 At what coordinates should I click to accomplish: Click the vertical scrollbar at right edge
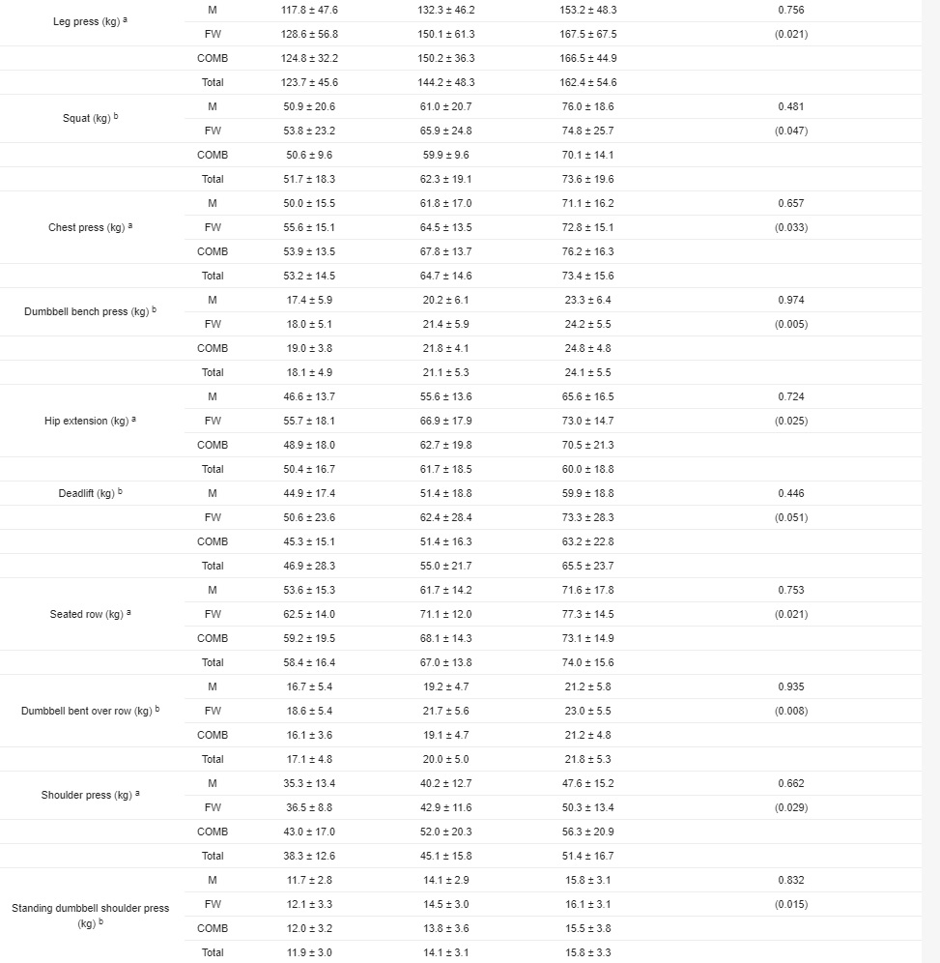(930, 481)
